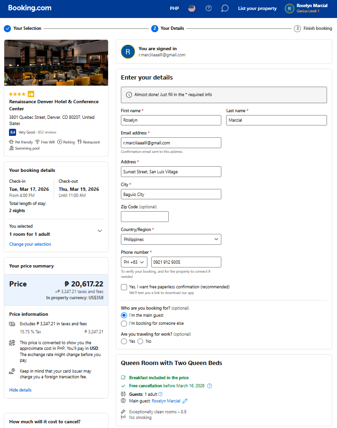Choose Yes for traveling for work
Screen dimensions: 337x428
click(124, 341)
